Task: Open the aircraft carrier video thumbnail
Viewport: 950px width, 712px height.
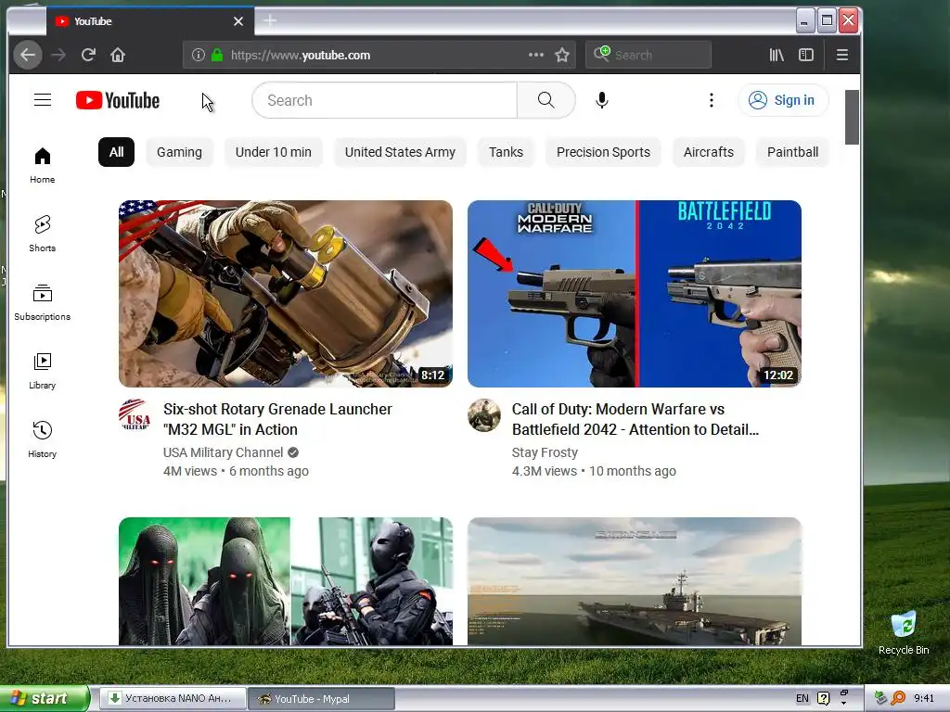Action: click(635, 581)
